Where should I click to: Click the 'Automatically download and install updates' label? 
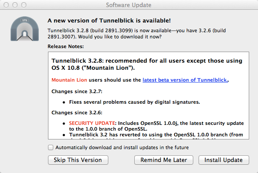click(122, 147)
